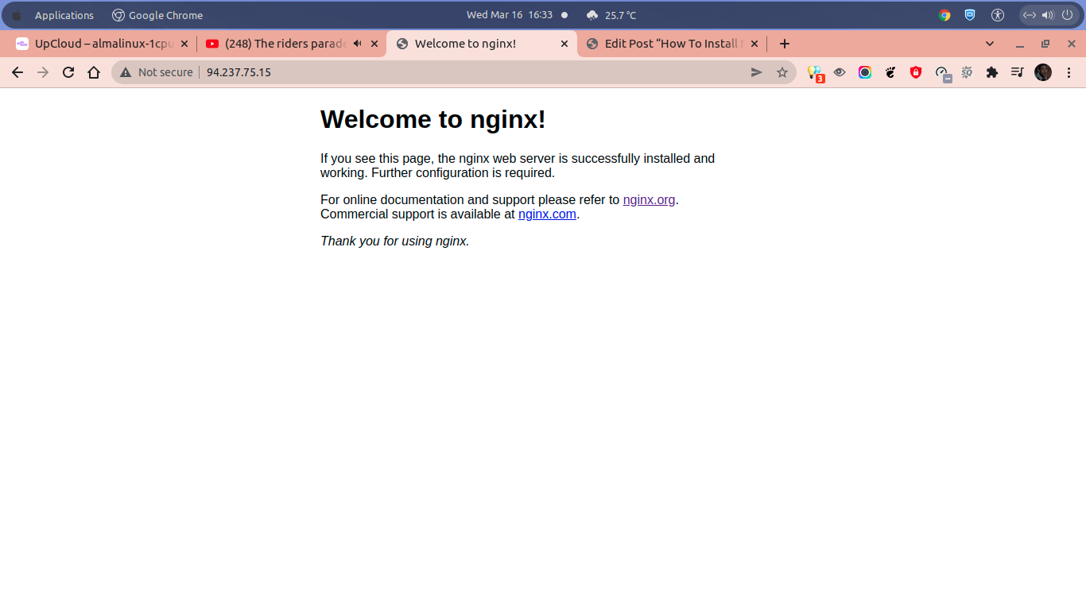
Task: Open the GNOME footprint extension
Action: (x=890, y=72)
